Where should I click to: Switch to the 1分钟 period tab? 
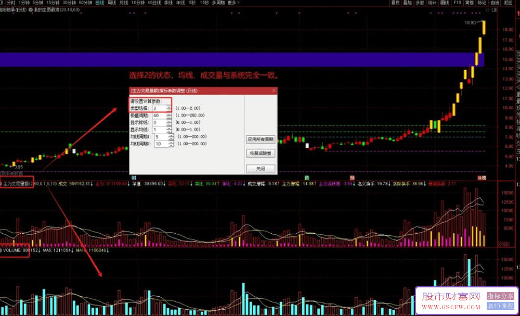[x=25, y=3]
